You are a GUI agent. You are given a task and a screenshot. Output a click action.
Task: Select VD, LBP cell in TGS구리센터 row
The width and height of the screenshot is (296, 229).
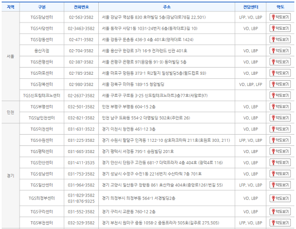coord(250,212)
